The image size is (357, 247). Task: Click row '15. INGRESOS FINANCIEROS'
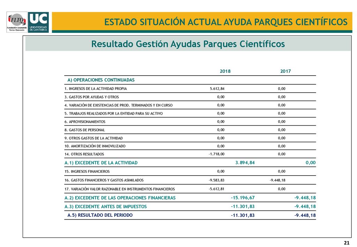190,171
